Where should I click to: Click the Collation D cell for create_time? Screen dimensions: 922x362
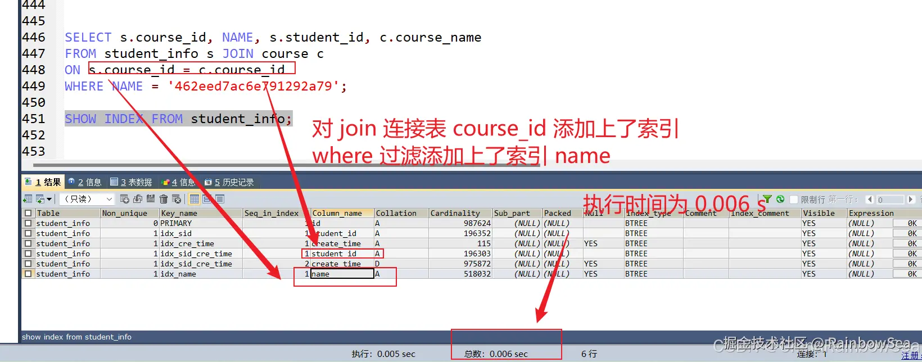click(401, 264)
